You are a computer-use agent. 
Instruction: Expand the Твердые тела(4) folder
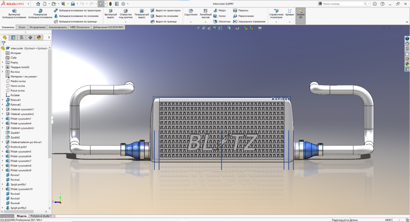point(2,67)
